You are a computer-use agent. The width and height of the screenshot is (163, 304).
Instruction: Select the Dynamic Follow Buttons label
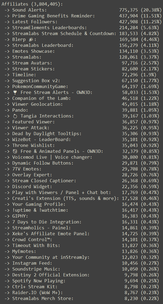(x=43, y=163)
